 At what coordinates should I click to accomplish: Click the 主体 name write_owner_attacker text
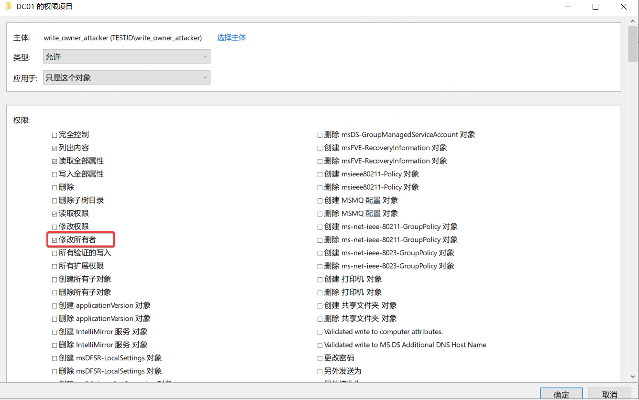click(x=123, y=38)
